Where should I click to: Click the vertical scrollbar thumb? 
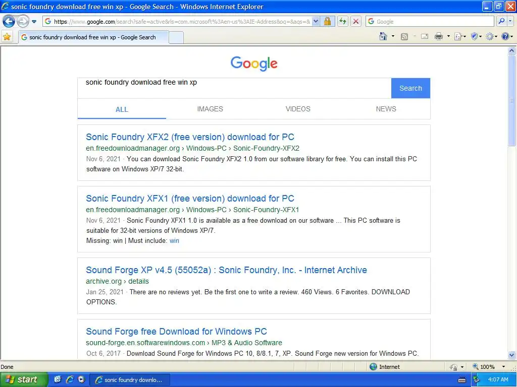[x=512, y=100]
